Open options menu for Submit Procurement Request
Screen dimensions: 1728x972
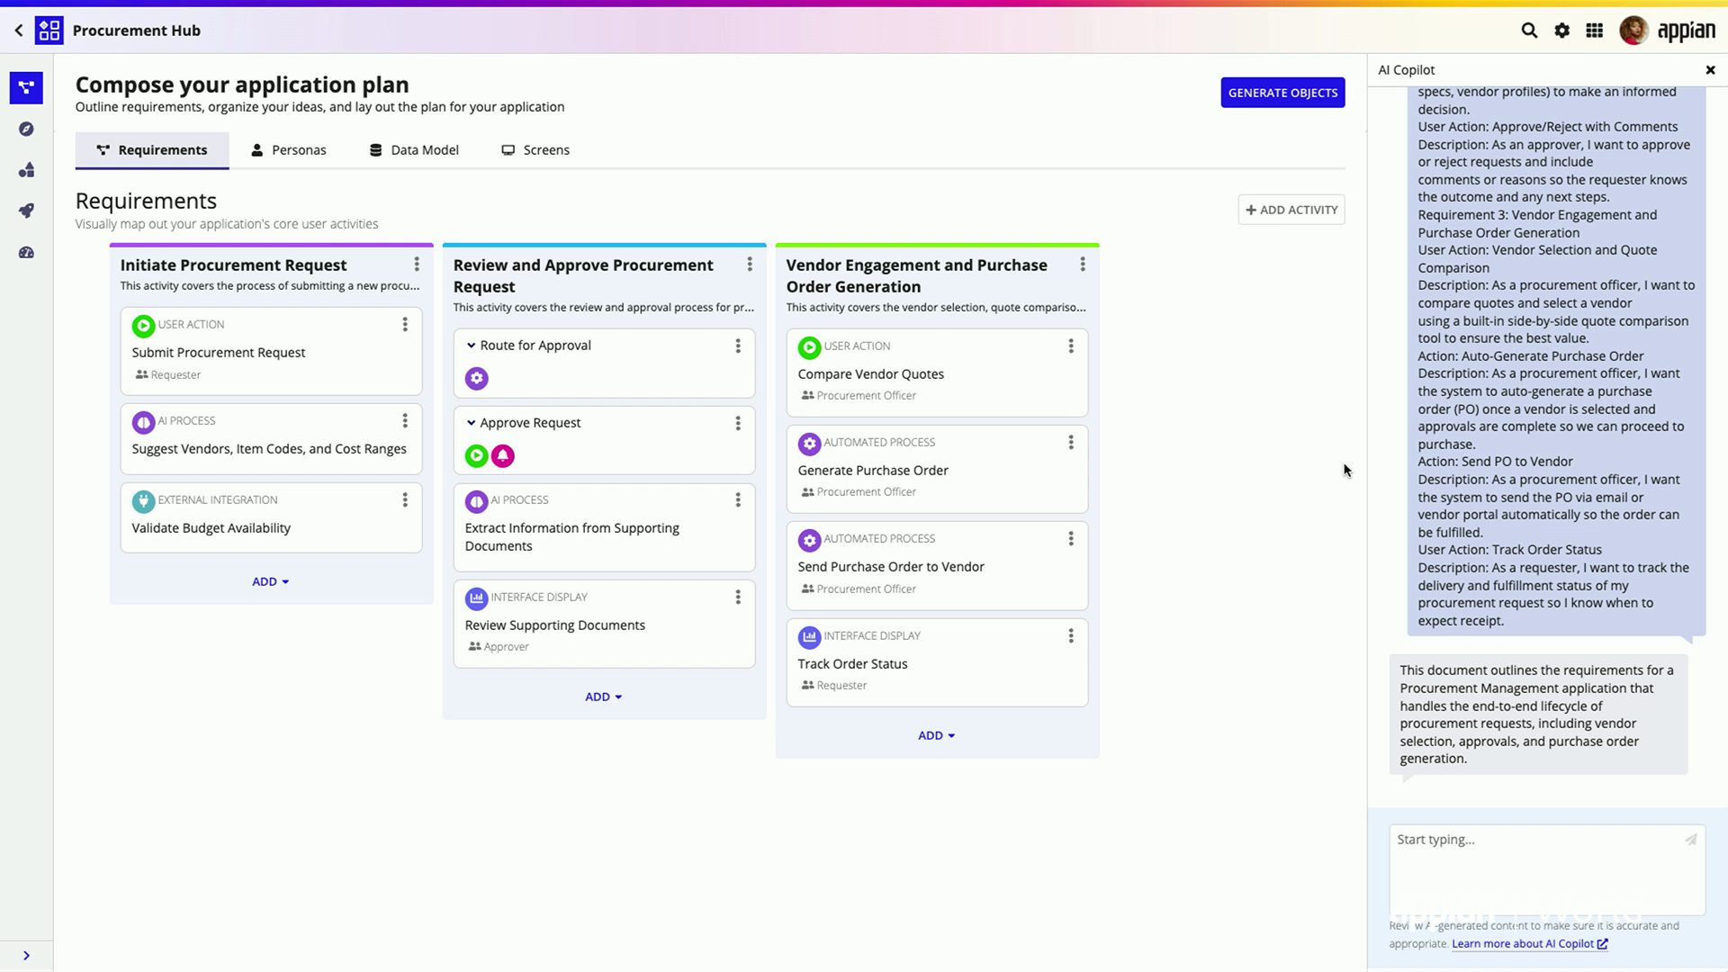tap(405, 324)
